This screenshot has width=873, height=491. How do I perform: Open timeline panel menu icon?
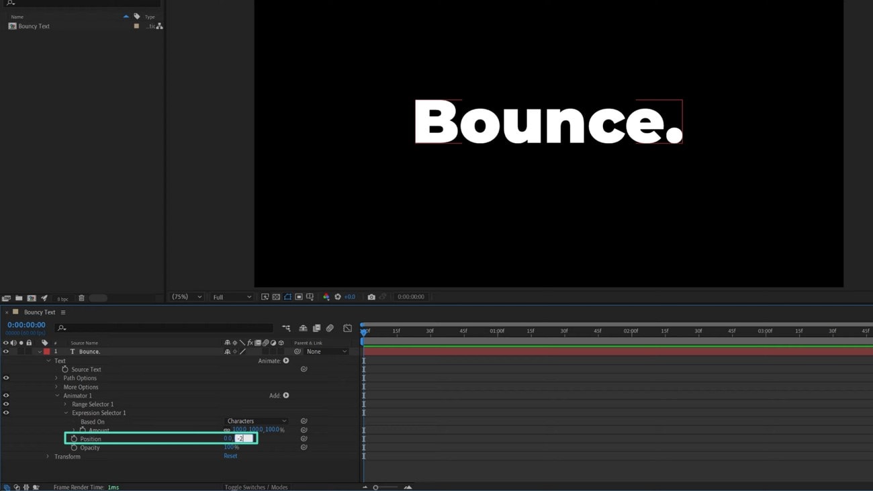click(x=63, y=312)
